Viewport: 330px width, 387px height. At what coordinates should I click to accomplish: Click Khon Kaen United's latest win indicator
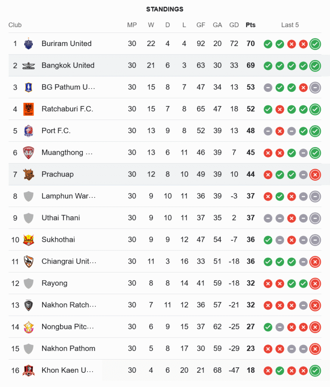pos(315,370)
